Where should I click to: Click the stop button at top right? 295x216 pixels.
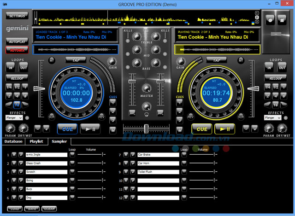click(x=282, y=20)
